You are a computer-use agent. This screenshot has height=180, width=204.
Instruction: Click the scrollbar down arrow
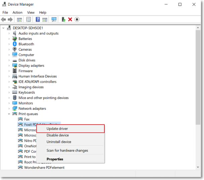[x=198, y=167]
